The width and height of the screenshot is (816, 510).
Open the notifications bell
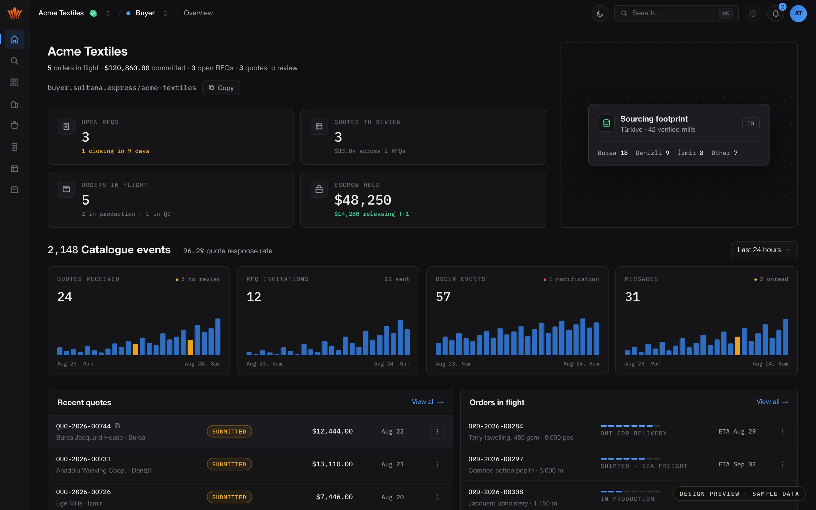[x=775, y=14]
